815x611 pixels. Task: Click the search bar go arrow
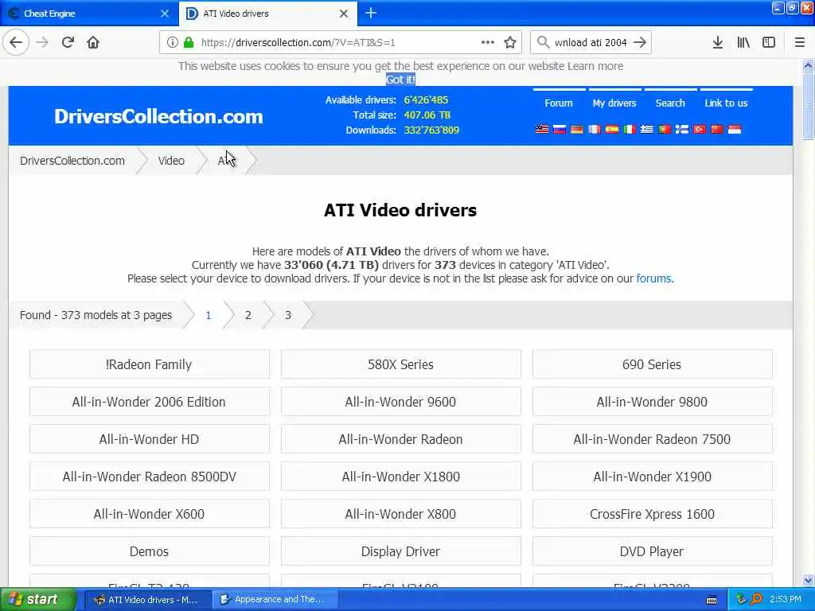pos(640,42)
